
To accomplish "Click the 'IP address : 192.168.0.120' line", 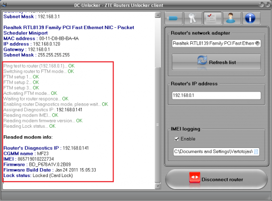I will pyautogui.click(x=32, y=44).
